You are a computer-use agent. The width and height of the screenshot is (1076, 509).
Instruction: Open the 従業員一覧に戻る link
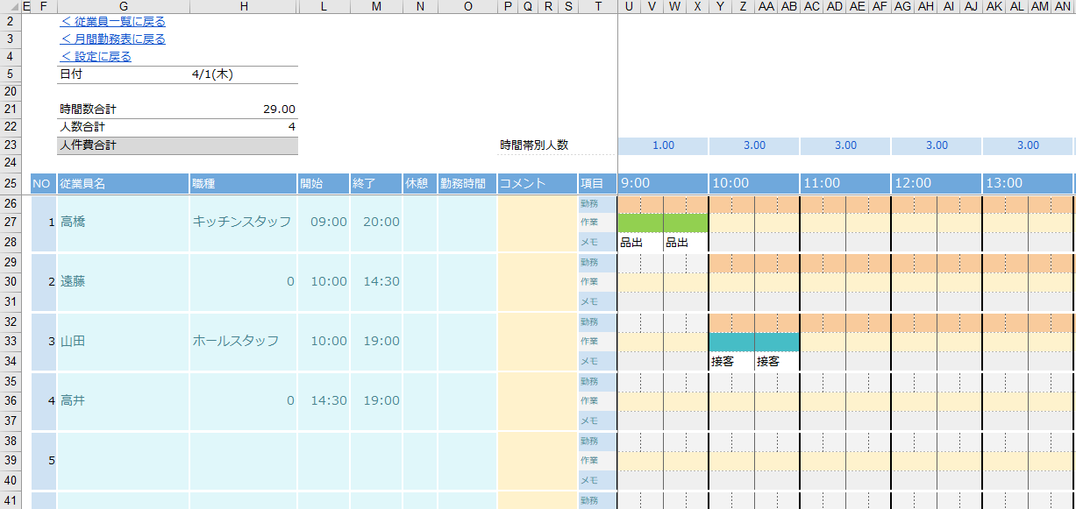(x=112, y=22)
